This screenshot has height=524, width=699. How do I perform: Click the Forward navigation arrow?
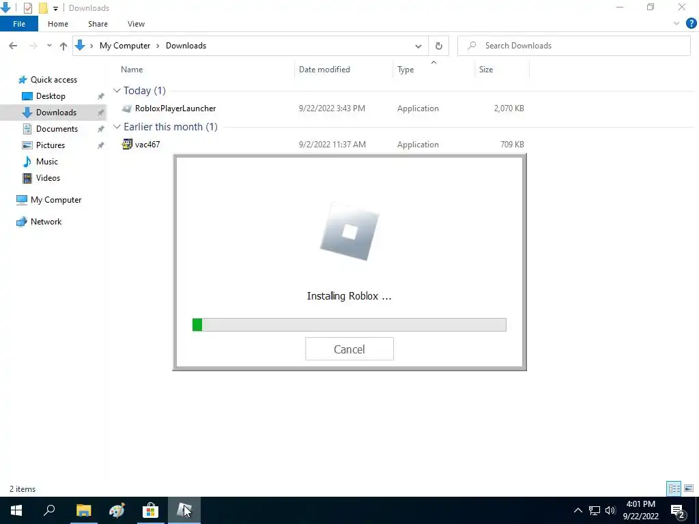(33, 46)
